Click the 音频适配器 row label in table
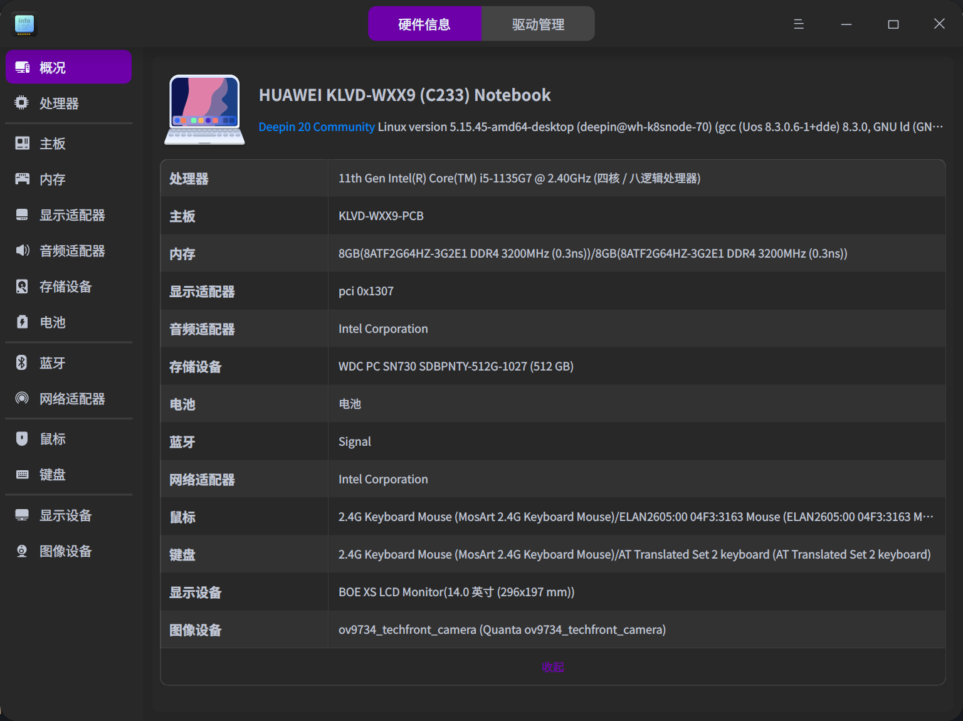The image size is (963, 721). [x=202, y=329]
